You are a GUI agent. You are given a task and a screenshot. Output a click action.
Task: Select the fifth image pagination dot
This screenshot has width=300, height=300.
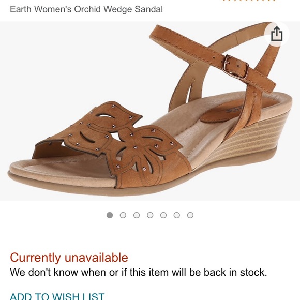pos(163,215)
